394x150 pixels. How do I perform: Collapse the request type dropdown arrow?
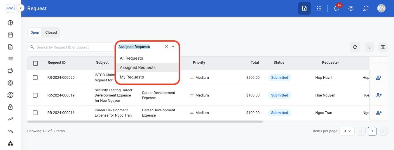coord(173,47)
